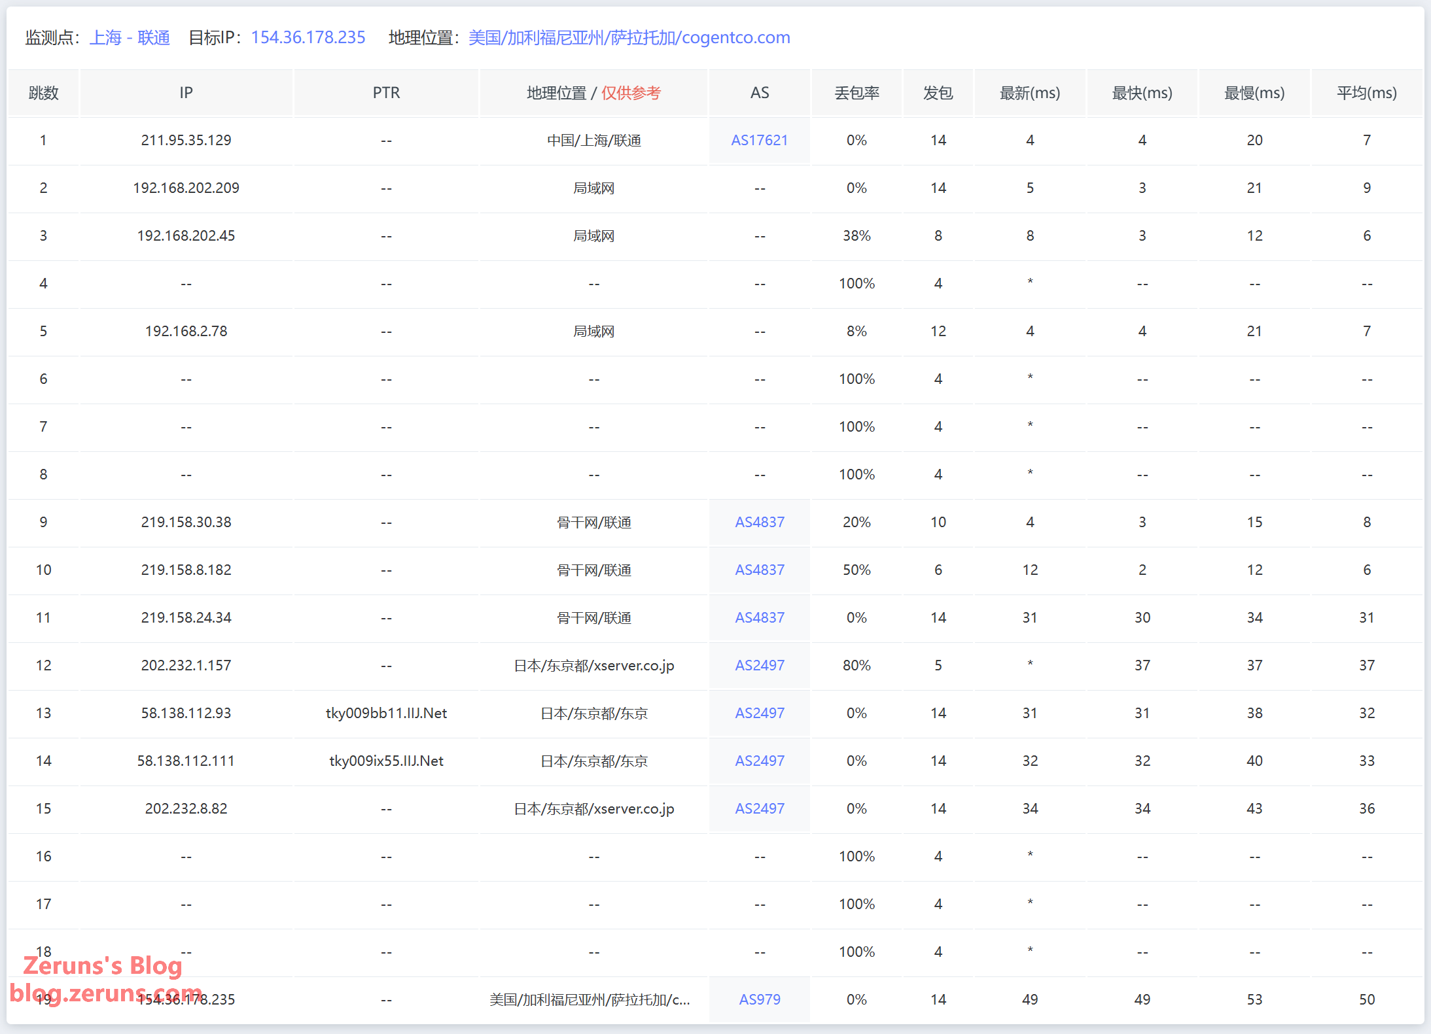This screenshot has width=1431, height=1034.
Task: Click AS2497 link for 58.138.112.111
Action: (x=759, y=761)
